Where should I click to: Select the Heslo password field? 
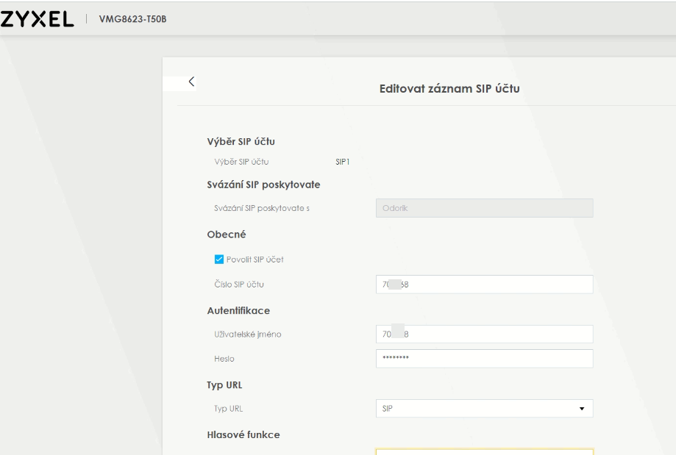click(483, 358)
